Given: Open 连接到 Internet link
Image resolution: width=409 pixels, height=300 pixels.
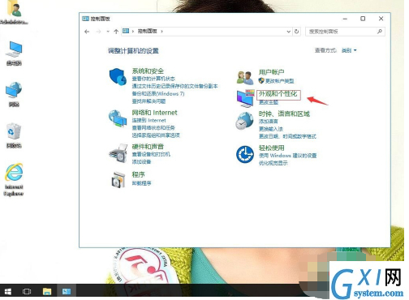Looking at the screenshot, I should pyautogui.click(x=149, y=120).
